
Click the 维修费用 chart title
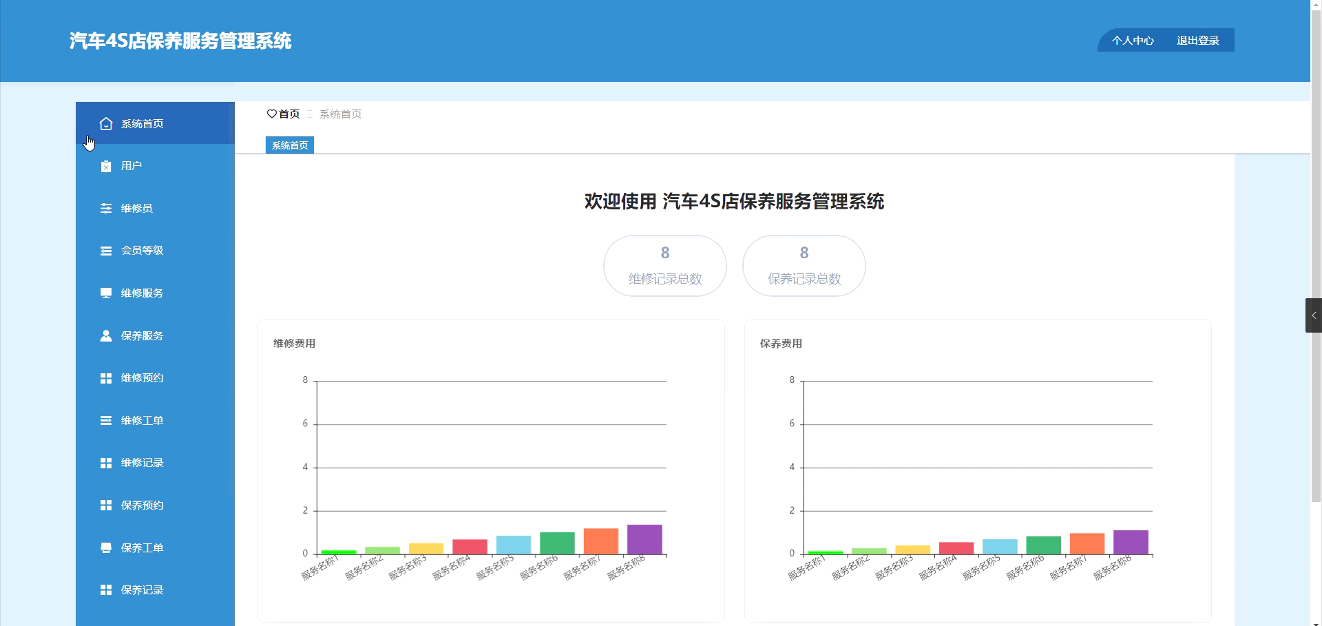(x=294, y=343)
